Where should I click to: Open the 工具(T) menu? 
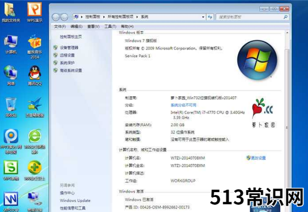[110, 26]
